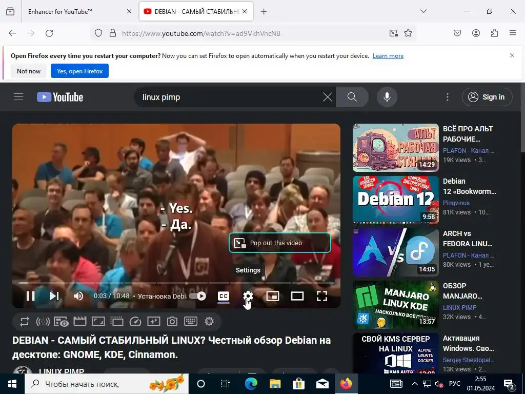The image size is (525, 394).
Task: Click the Sign in button
Action: (x=487, y=97)
